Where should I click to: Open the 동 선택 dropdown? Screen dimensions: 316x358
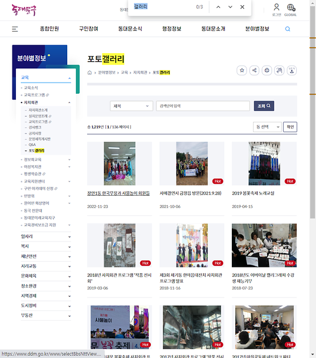click(267, 127)
